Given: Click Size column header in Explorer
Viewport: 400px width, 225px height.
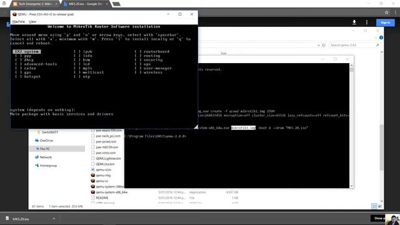Looking at the screenshot, I should click(224, 53).
